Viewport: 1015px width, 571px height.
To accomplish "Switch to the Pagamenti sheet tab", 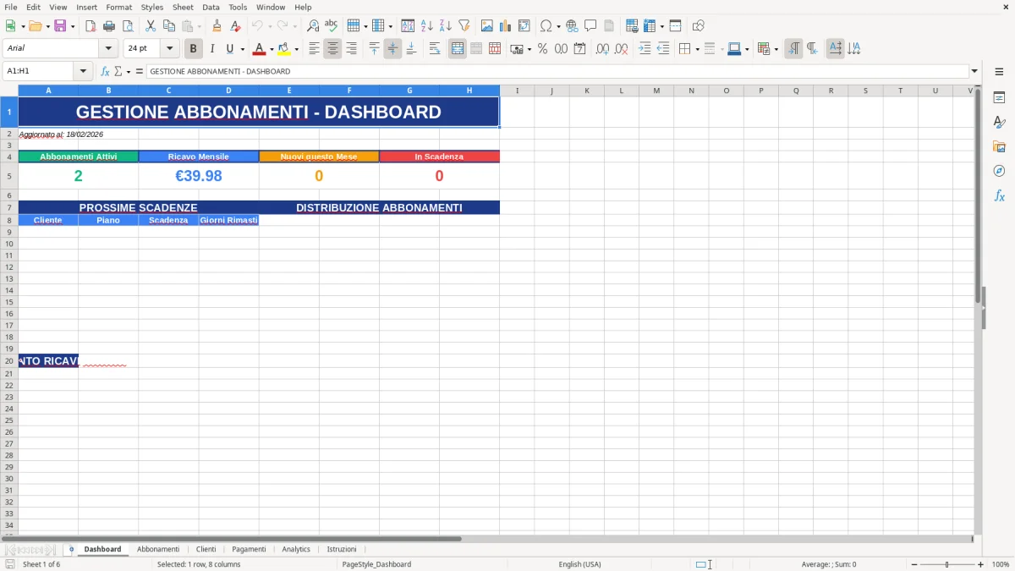I will [x=249, y=549].
